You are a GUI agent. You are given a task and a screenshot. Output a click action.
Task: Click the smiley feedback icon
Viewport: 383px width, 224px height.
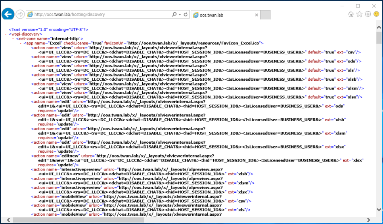tap(376, 14)
